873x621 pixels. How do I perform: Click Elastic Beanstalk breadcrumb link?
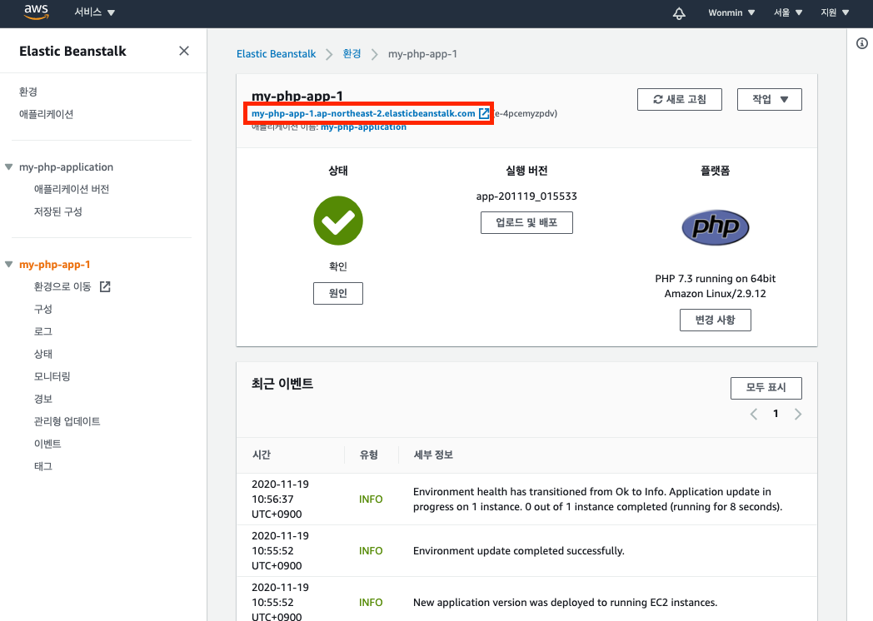[277, 54]
